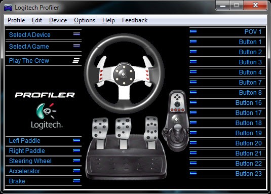Click the indicator beside Left Paddle
Viewport: 271px width, 194px height.
76,140
